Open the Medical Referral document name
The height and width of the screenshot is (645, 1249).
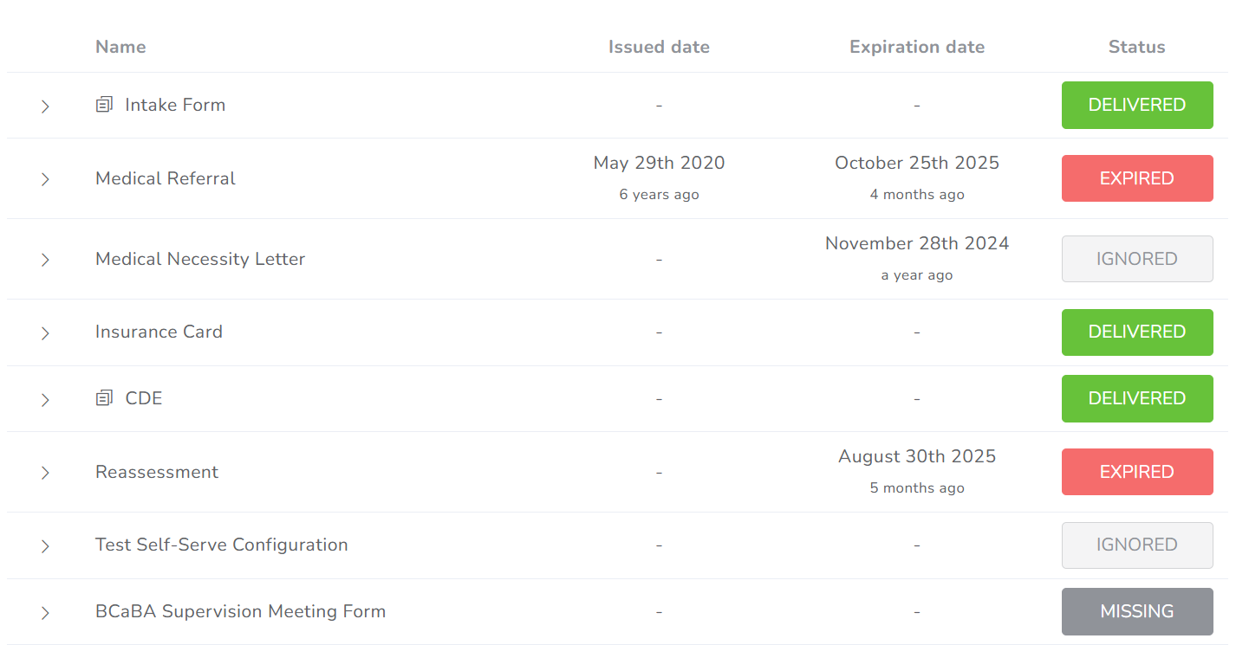click(166, 178)
